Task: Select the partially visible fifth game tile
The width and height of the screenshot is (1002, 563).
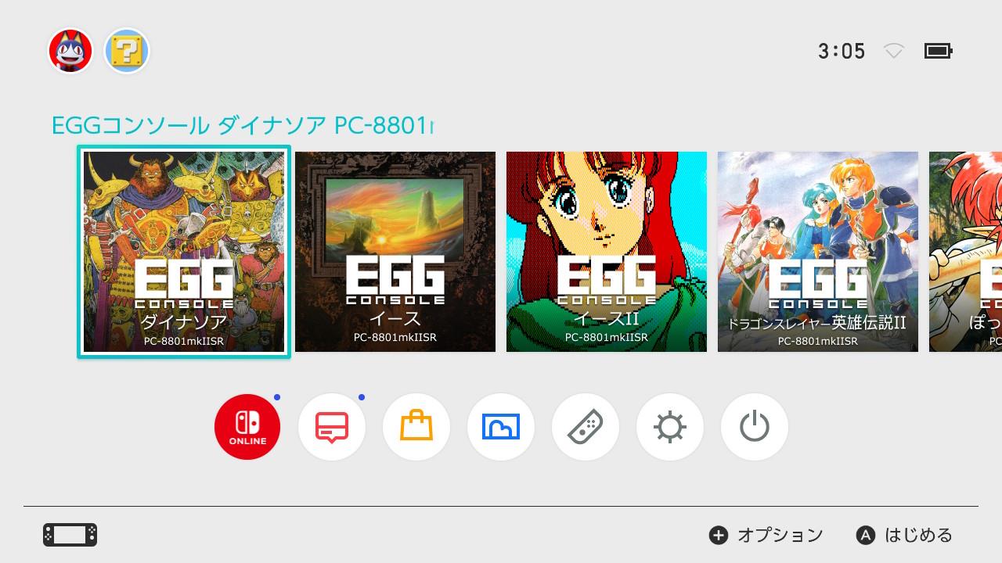Action: coord(965,252)
